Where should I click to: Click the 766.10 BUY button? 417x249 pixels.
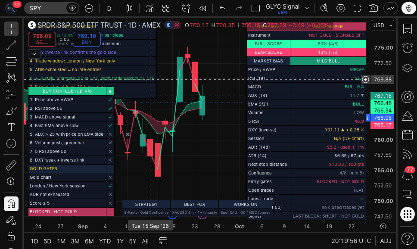(87, 39)
